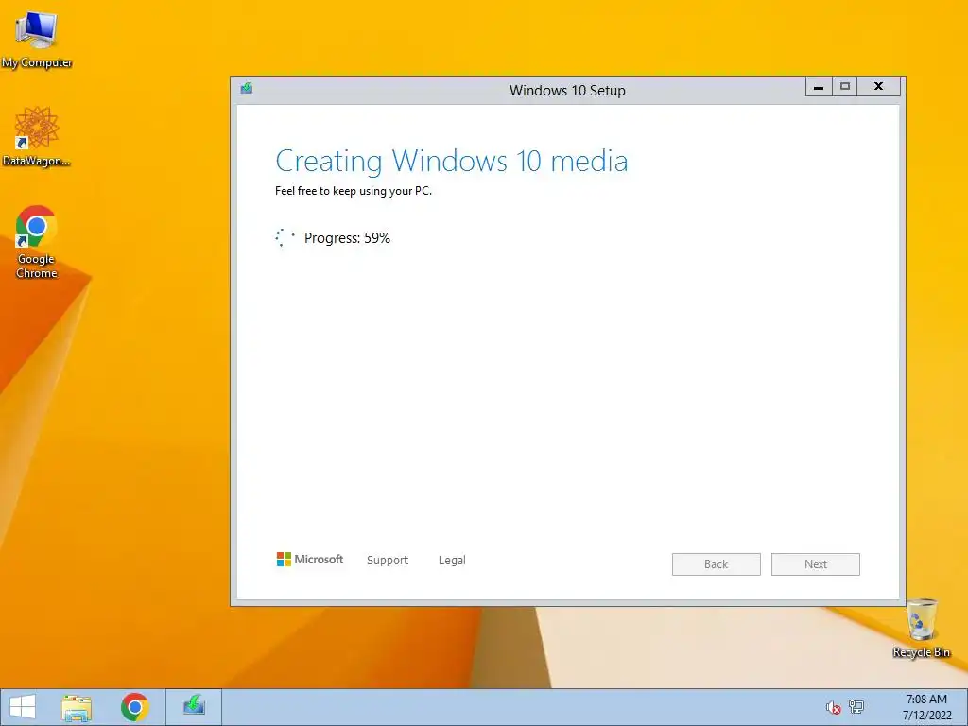Screen dimensions: 968x726
Task: Maximize the Windows 10 Setup window
Action: coord(845,87)
